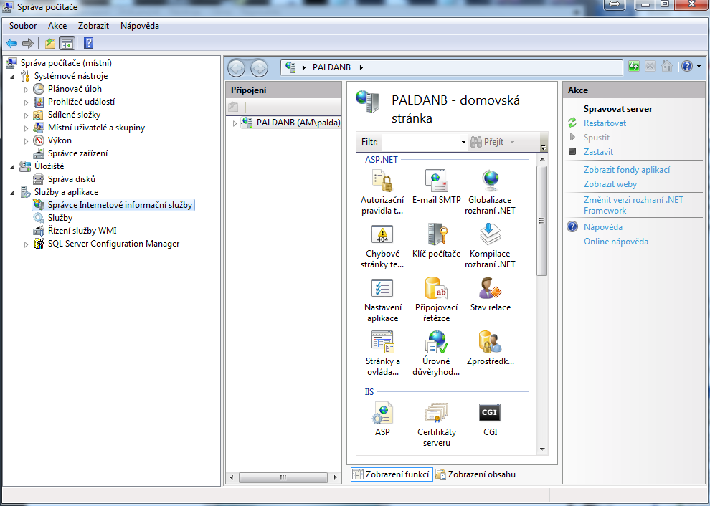The height and width of the screenshot is (506, 710).
Task: Open the ASP feature icon
Action: [x=383, y=413]
